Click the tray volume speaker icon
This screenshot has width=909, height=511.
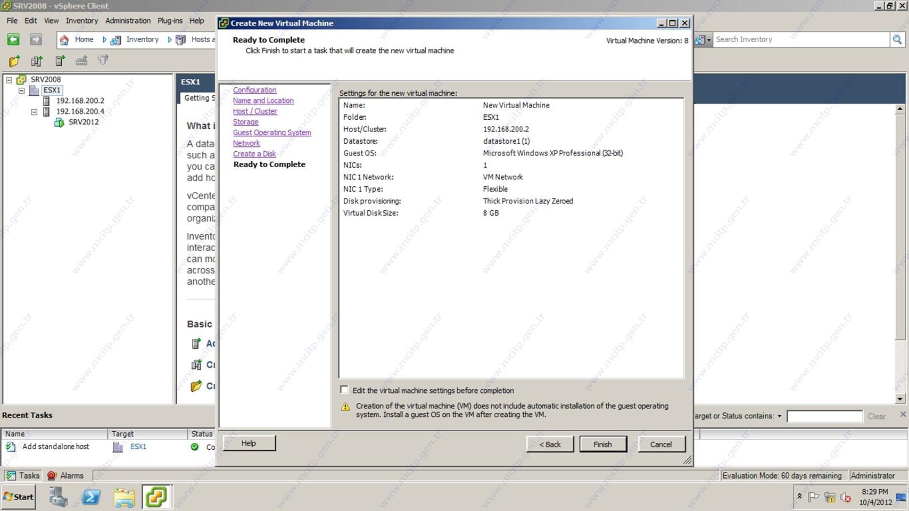[846, 497]
